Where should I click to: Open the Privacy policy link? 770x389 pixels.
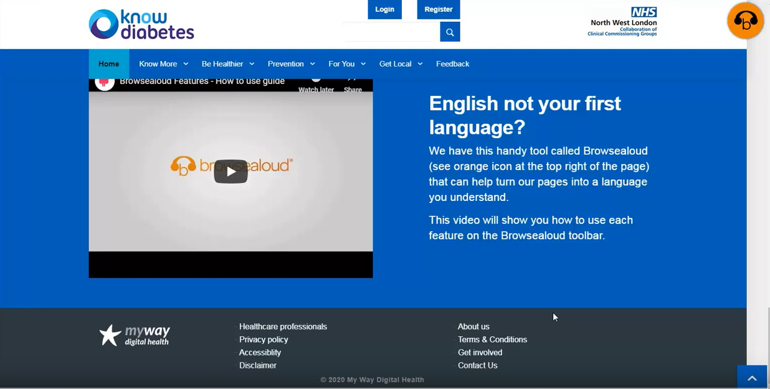point(264,340)
